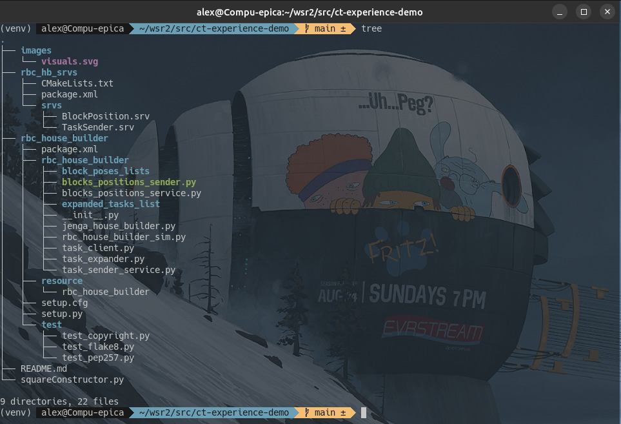
Task: Click blocks_positions_sender.py highlighted in green
Action: 129,182
